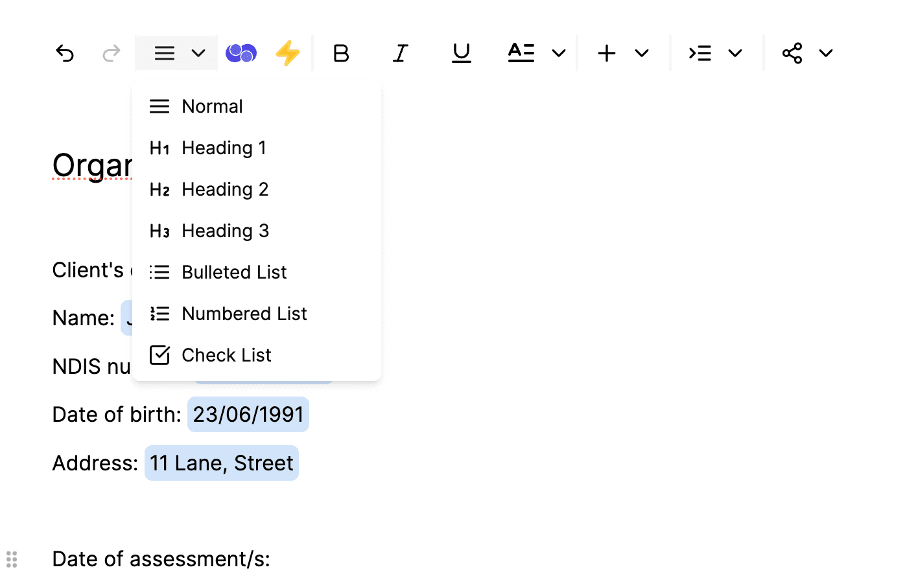The height and width of the screenshot is (587, 905).
Task: Toggle bold formatting
Action: point(341,53)
